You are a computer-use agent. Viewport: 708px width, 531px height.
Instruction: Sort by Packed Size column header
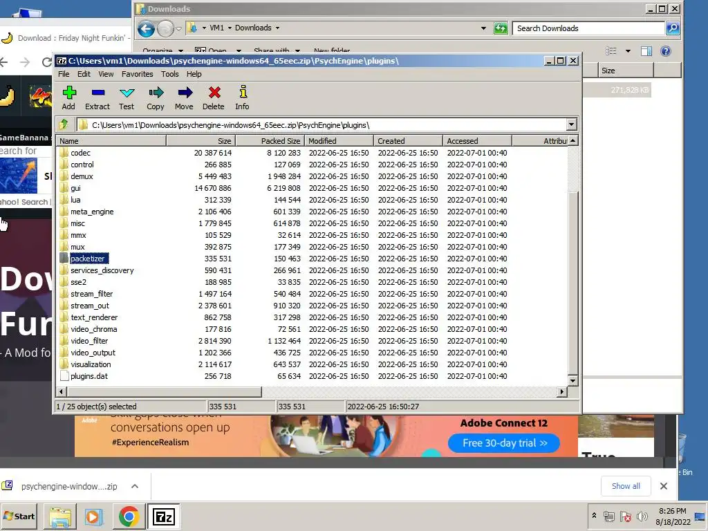click(x=270, y=141)
